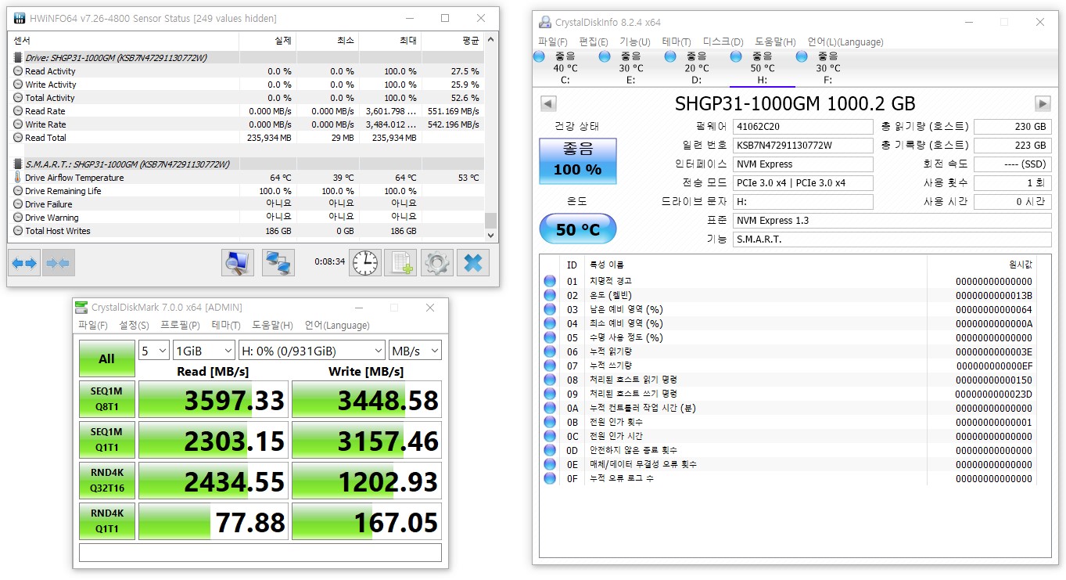Click HWiNFO64 title bar app icon
Viewport: 1066px width, 580px height.
click(19, 18)
